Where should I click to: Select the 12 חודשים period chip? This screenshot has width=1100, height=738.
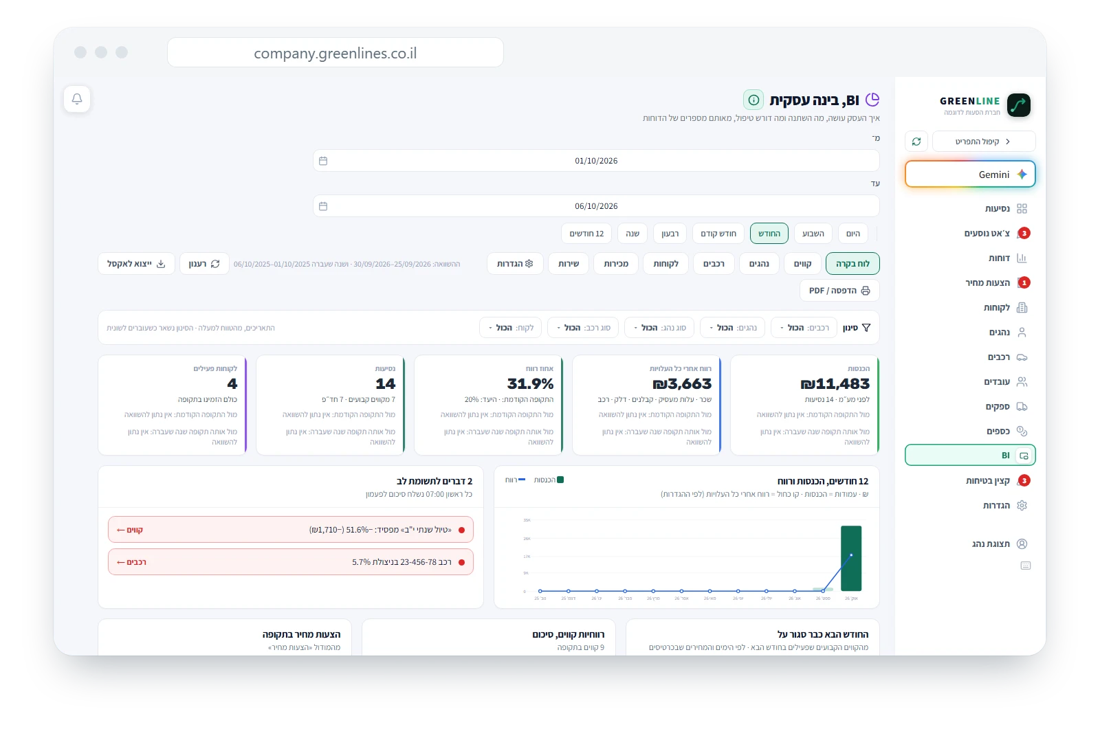(586, 234)
